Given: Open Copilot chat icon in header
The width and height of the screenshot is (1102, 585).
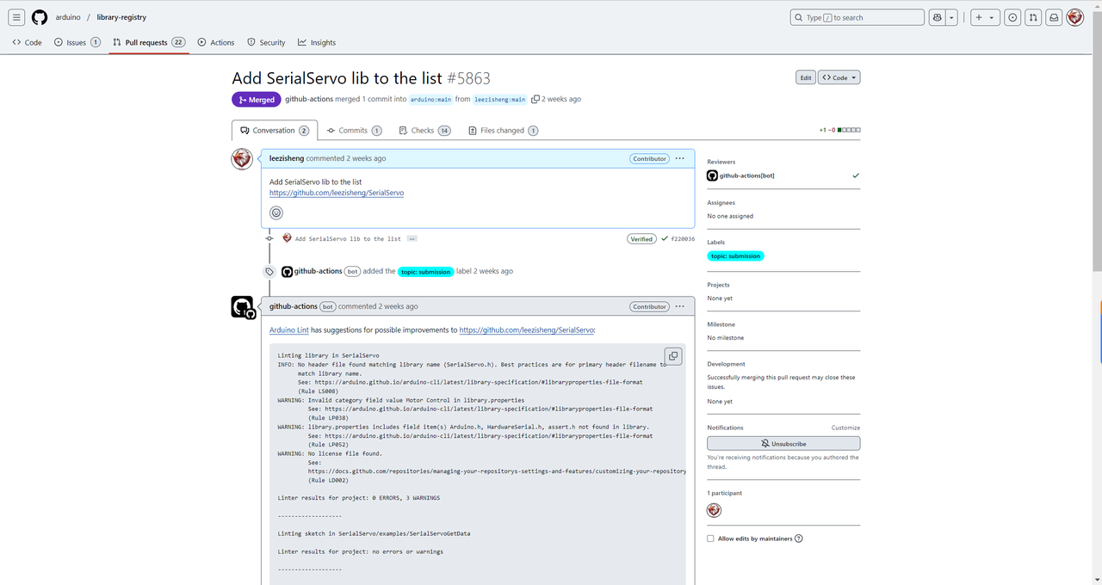Looking at the screenshot, I should point(938,17).
